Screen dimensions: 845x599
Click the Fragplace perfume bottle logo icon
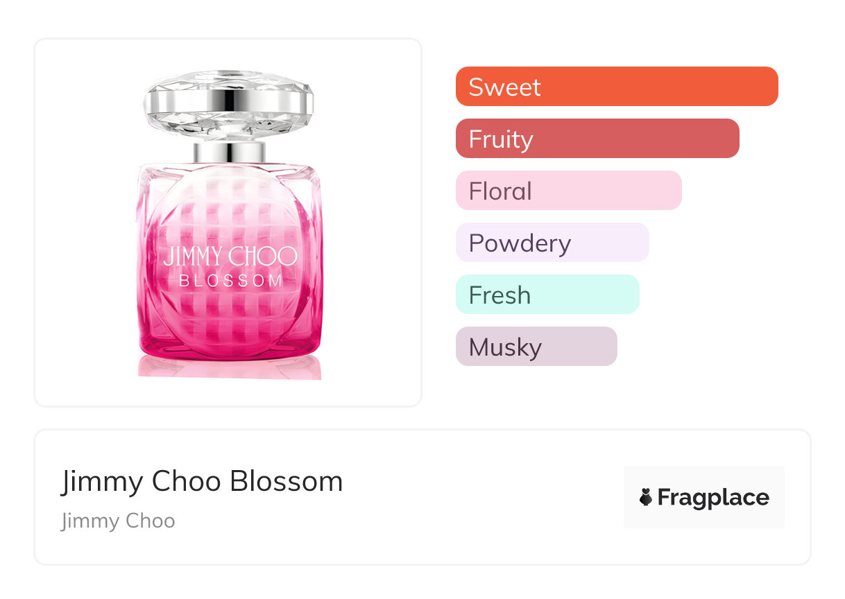(x=646, y=497)
